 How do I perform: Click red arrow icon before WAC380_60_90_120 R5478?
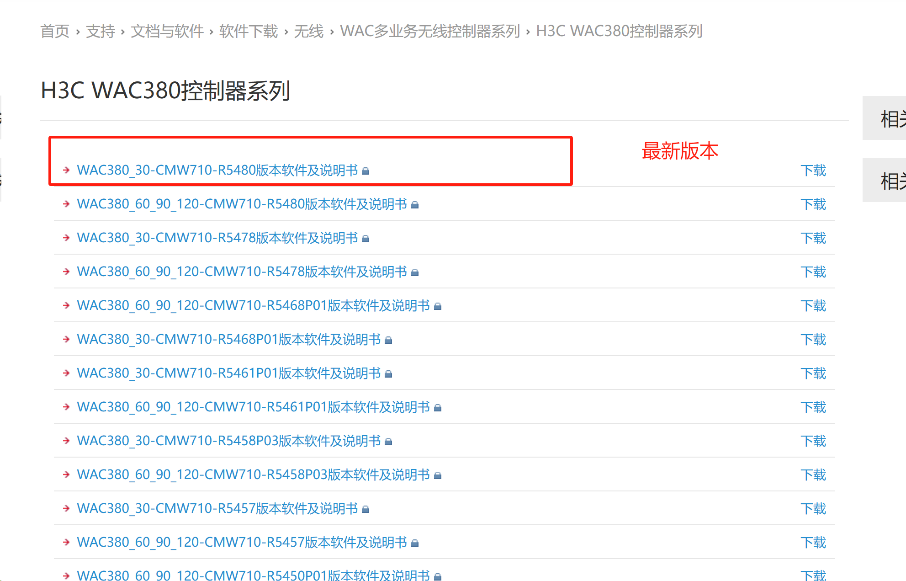(x=66, y=272)
